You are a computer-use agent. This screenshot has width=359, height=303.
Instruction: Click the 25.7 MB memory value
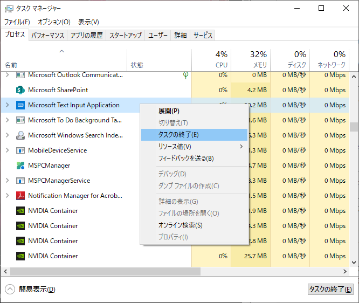tap(256, 256)
